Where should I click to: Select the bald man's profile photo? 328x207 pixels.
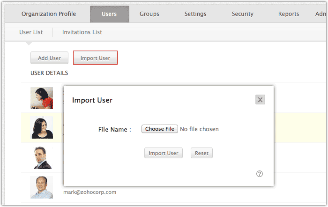pyautogui.click(x=42, y=187)
